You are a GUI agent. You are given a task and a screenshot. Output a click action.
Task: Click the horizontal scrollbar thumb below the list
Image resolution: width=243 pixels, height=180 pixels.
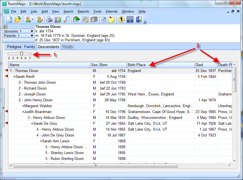(x=96, y=165)
